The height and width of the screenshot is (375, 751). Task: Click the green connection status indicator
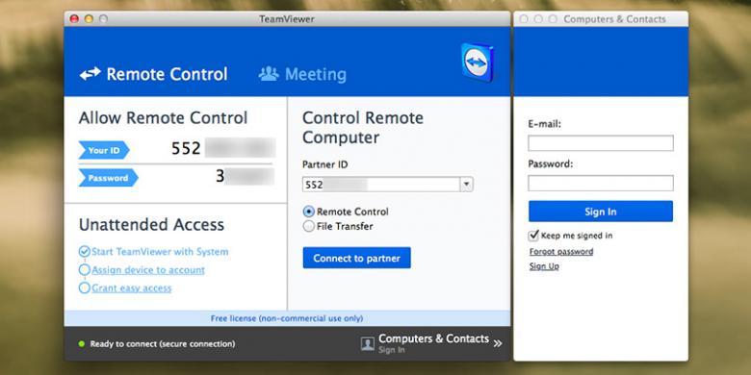[82, 344]
